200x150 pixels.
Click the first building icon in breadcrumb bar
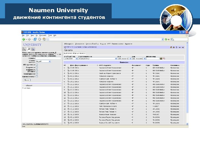(x=171, y=47)
